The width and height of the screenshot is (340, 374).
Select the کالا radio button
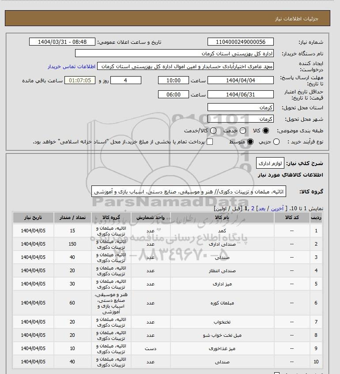coord(265,131)
